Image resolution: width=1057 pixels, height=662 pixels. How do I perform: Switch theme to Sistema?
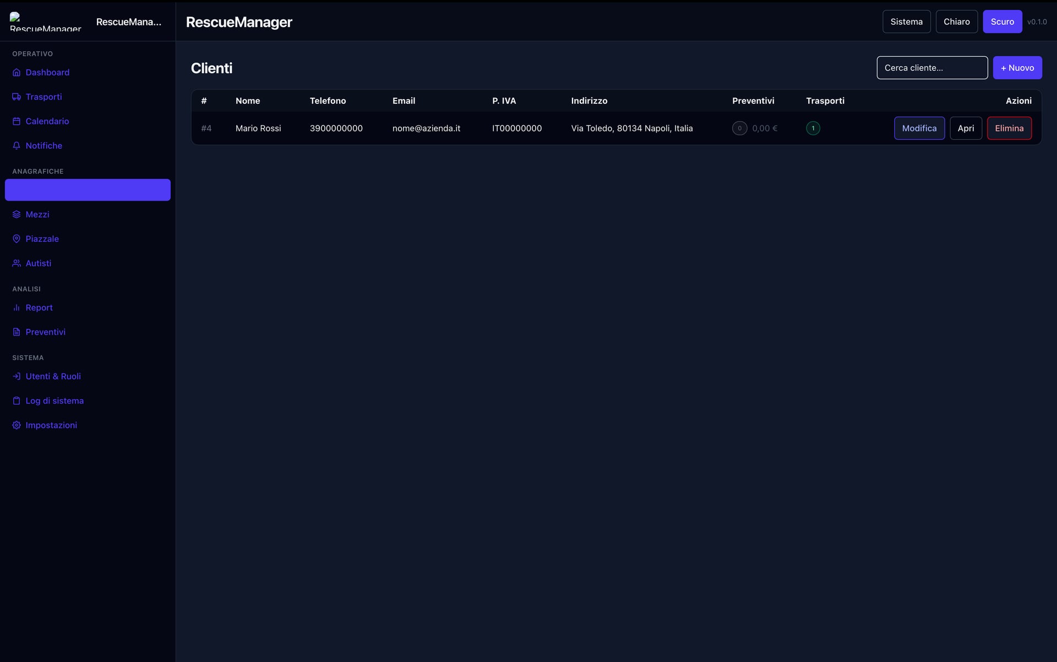tap(906, 21)
